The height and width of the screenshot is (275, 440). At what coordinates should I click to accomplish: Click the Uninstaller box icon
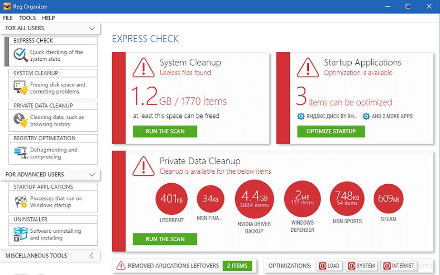tap(21, 234)
